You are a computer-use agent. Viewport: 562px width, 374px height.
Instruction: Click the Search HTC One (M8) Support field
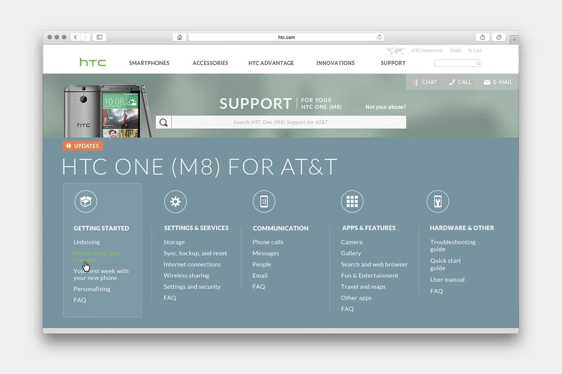pyautogui.click(x=289, y=122)
